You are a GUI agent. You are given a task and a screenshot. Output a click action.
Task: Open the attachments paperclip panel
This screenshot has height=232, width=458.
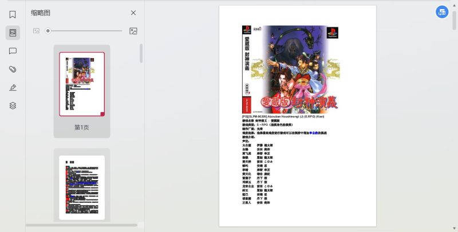pos(13,69)
